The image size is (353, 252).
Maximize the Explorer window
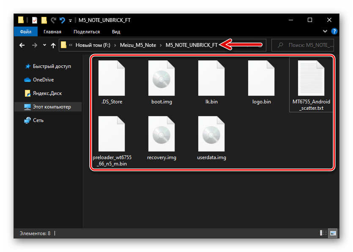[310, 20]
